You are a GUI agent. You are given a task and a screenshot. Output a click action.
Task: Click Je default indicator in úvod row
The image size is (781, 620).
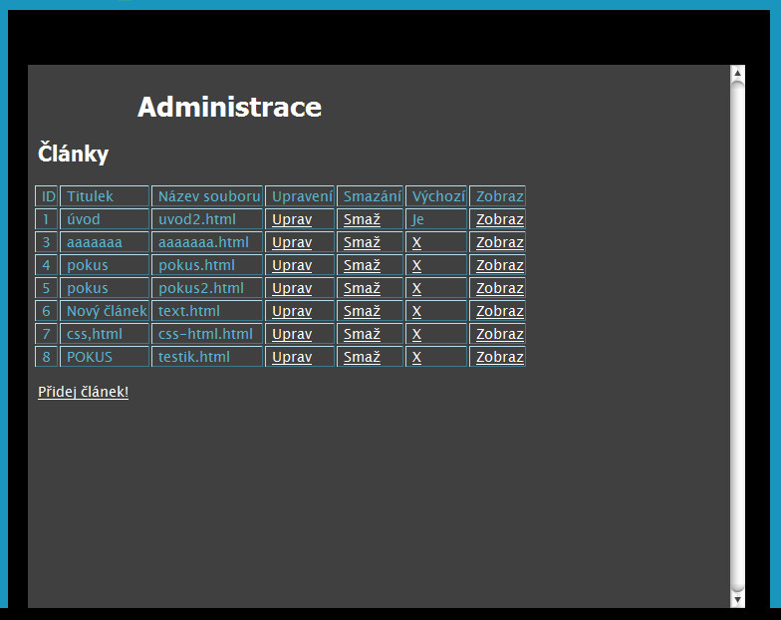[418, 219]
